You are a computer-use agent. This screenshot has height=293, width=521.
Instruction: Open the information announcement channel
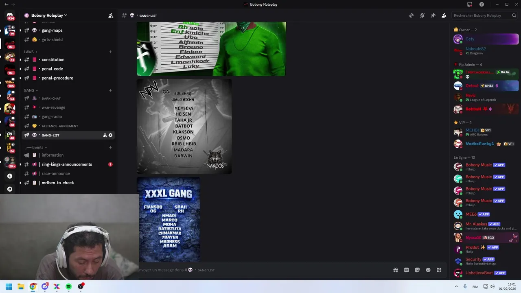click(x=68, y=155)
